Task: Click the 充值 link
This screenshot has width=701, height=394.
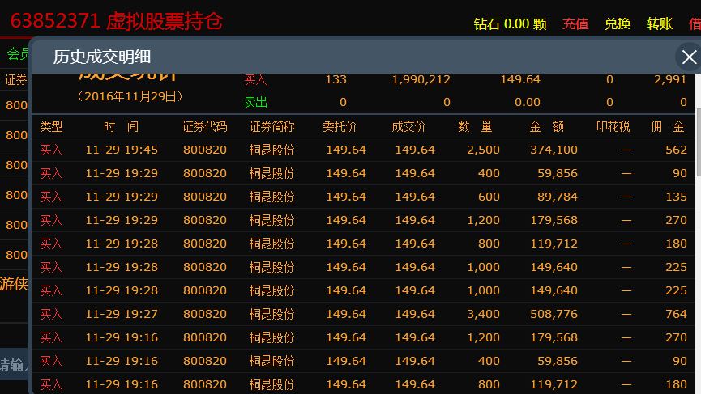Action: (575, 23)
